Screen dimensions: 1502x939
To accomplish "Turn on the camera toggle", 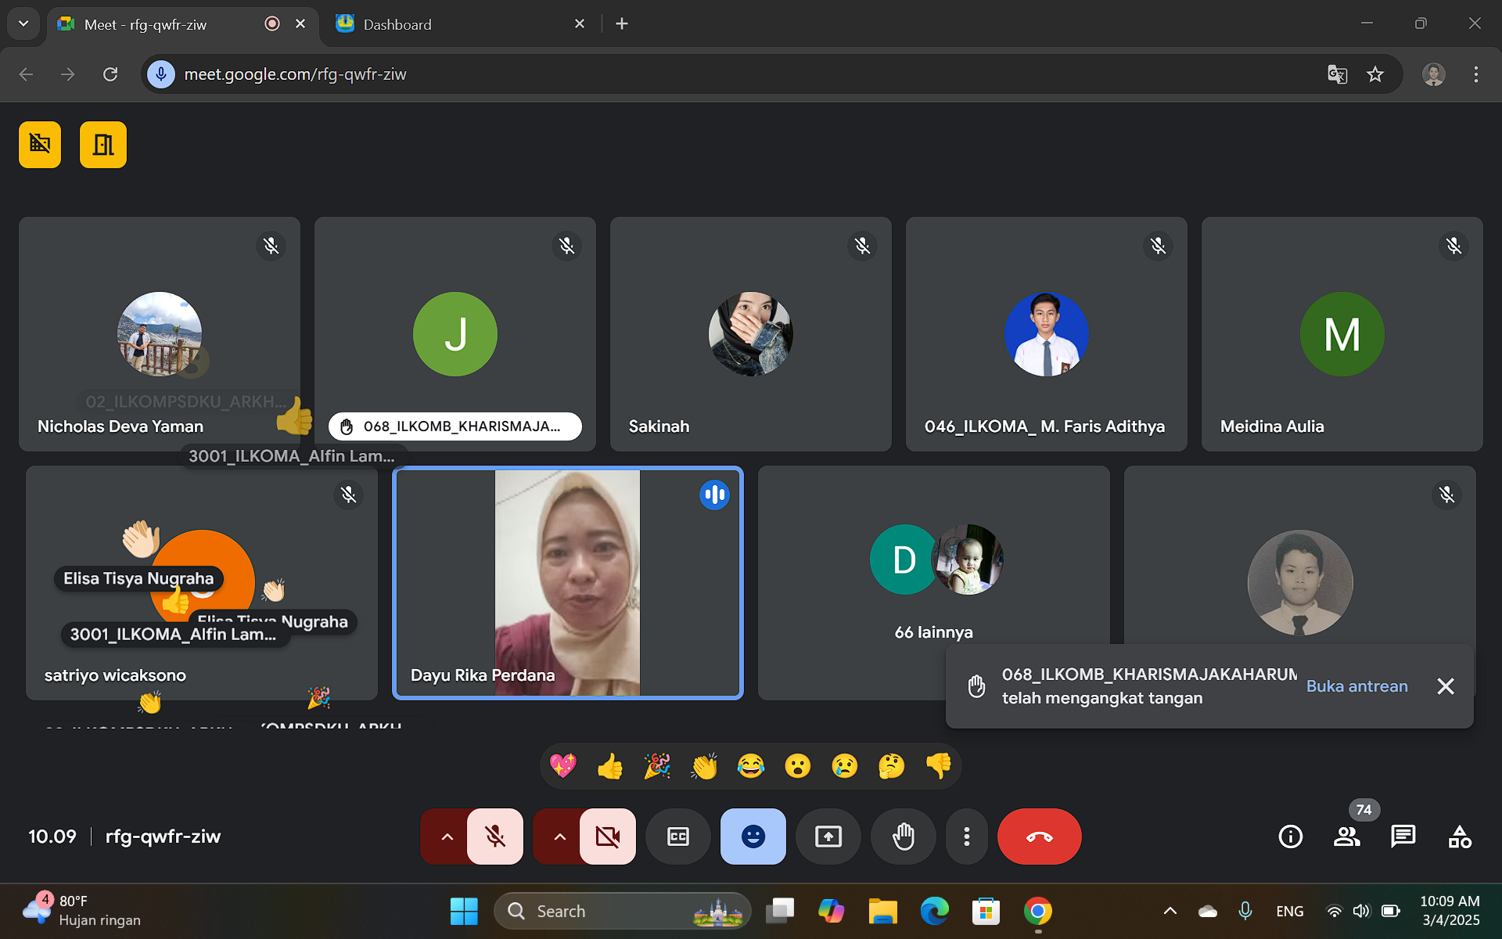I will [608, 836].
